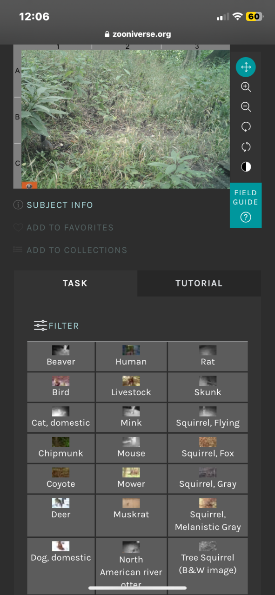The image size is (275, 595).
Task: Zoom out of the subject image
Action: [246, 107]
